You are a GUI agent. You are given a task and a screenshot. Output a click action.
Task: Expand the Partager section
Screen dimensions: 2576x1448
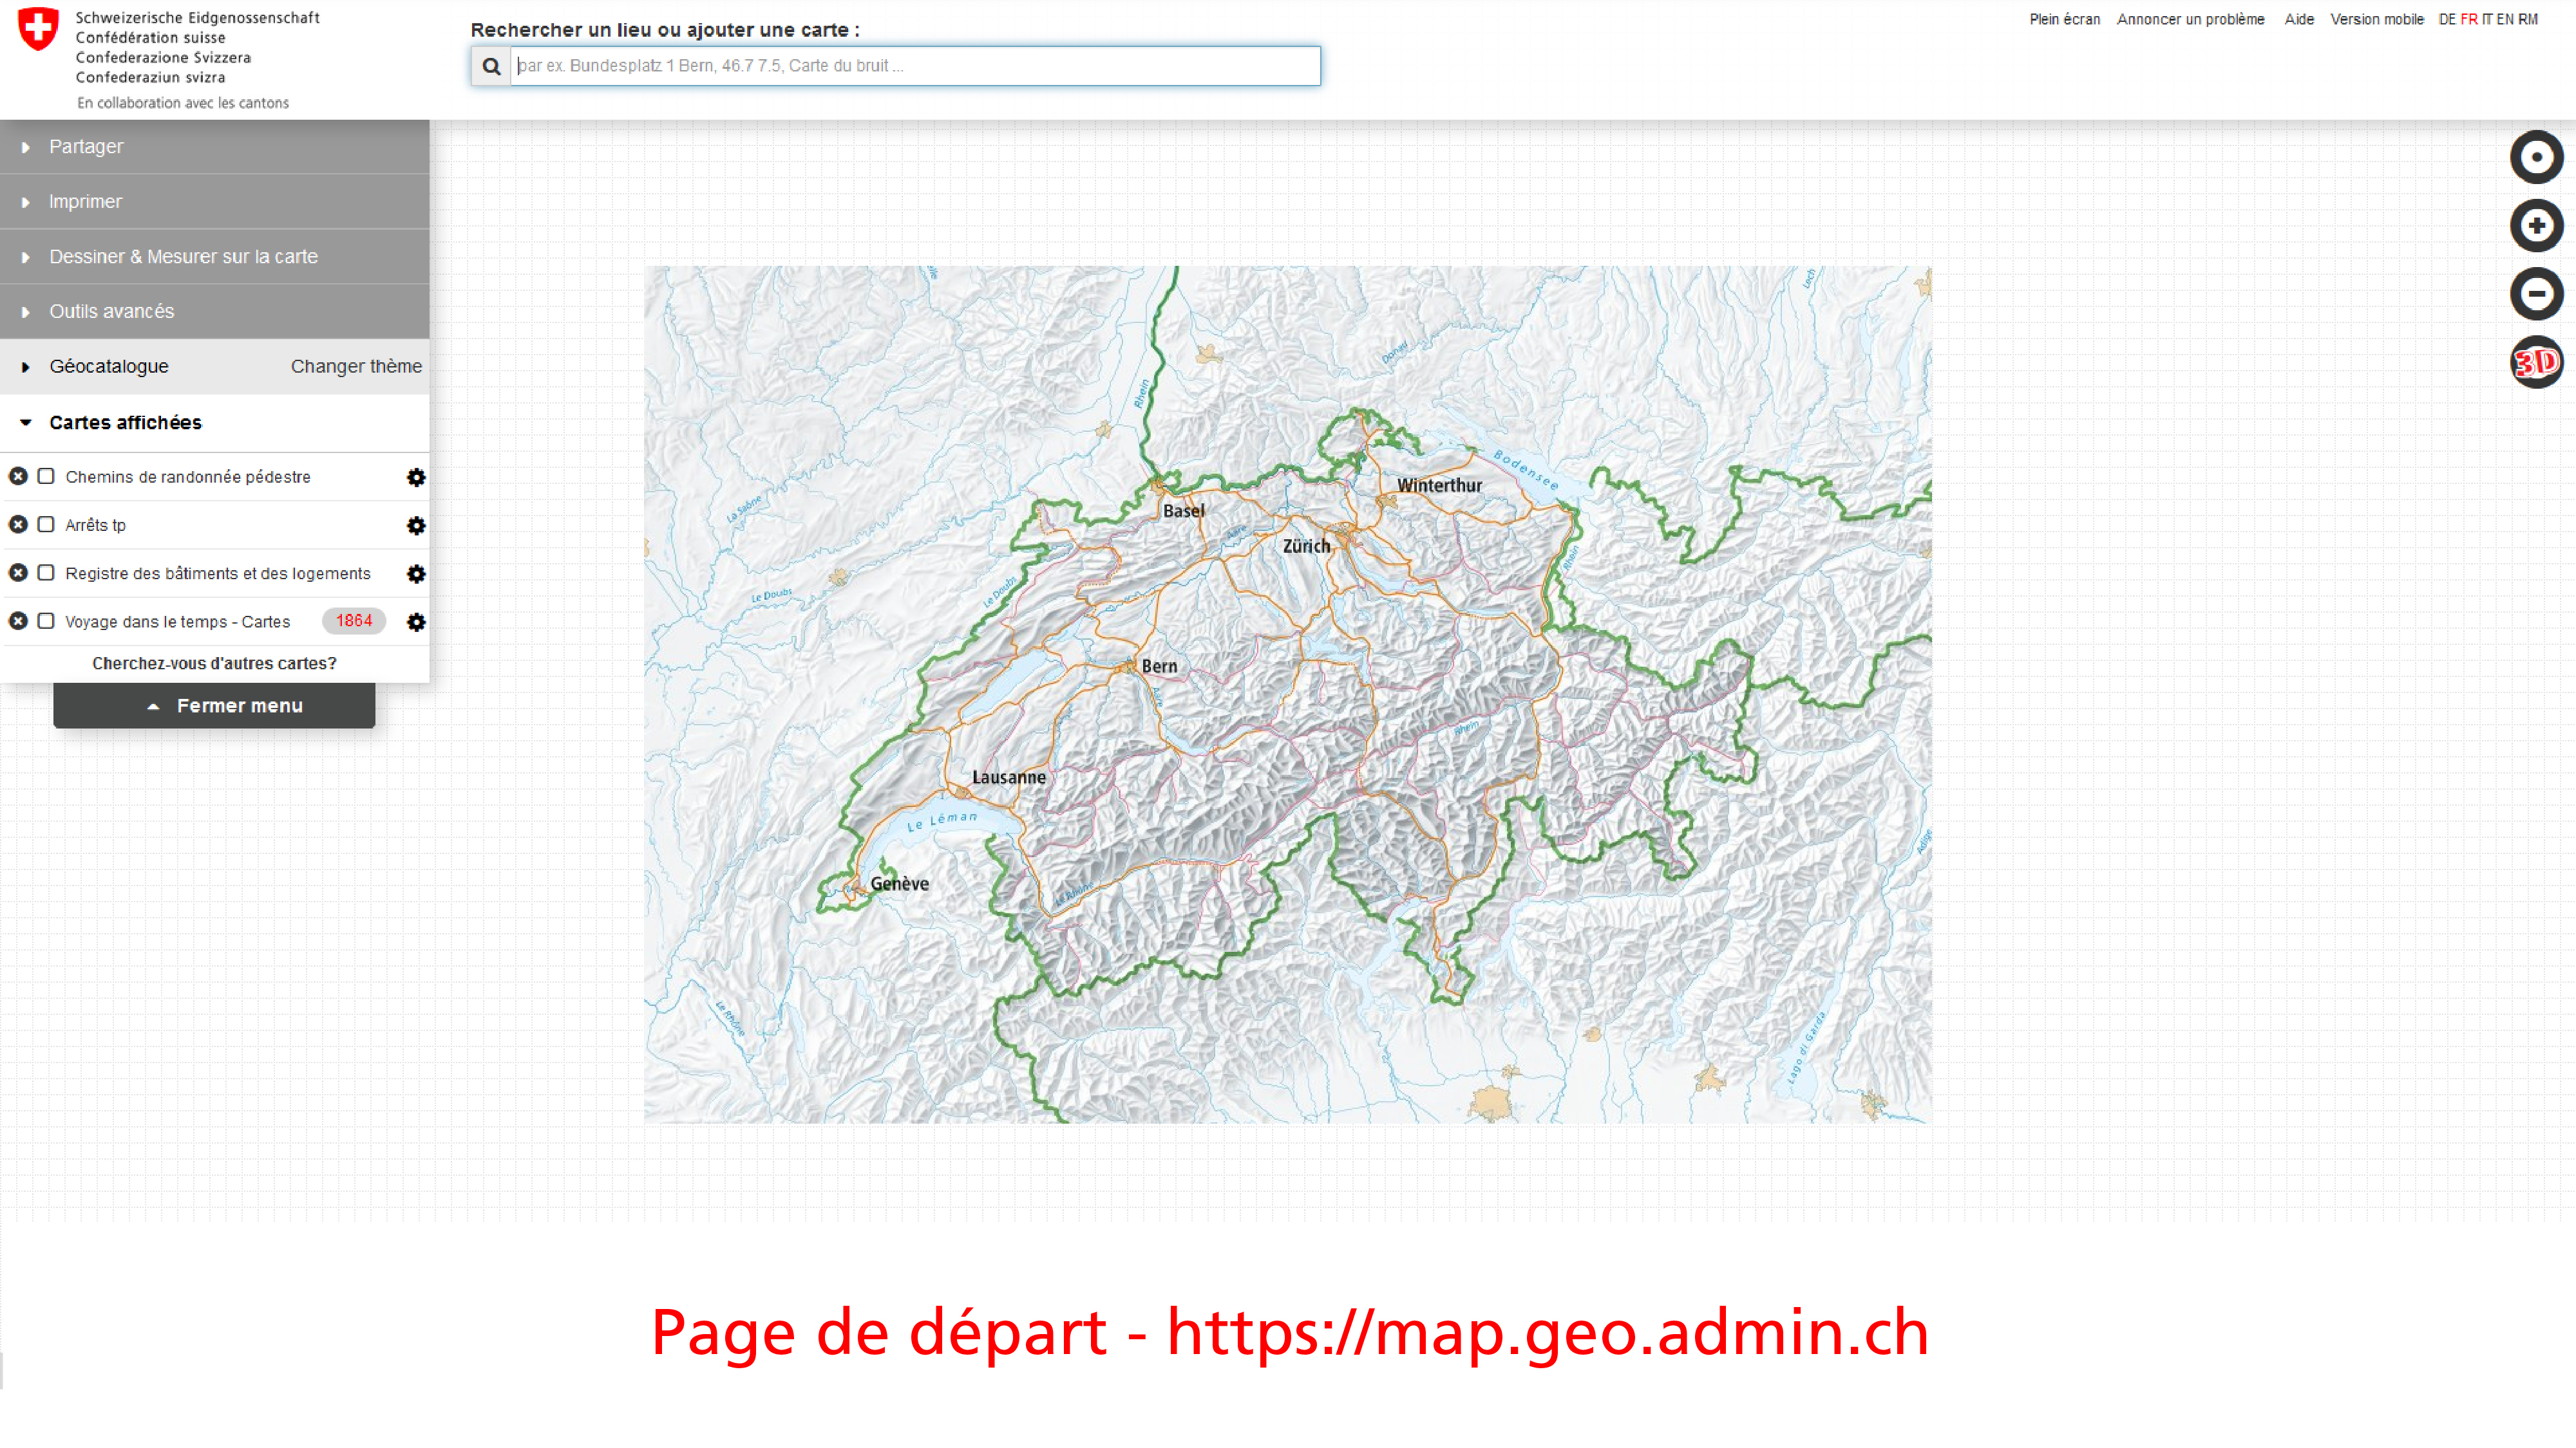tap(86, 147)
